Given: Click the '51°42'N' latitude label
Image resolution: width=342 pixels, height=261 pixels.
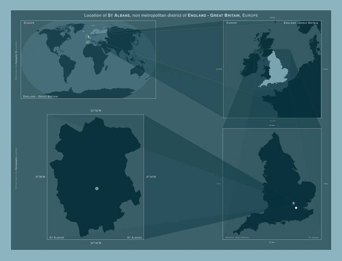Looking at the screenshot, I should [x=96, y=243].
